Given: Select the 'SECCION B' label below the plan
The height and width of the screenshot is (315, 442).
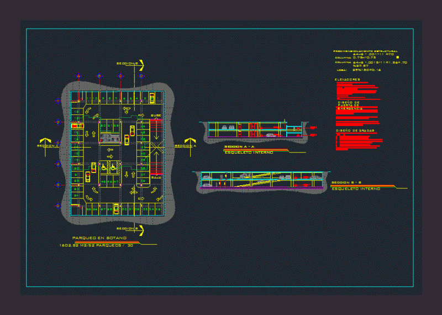Looking at the screenshot, I should click(127, 228).
